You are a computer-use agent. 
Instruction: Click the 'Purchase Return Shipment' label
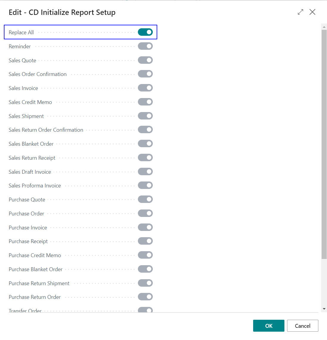39,283
